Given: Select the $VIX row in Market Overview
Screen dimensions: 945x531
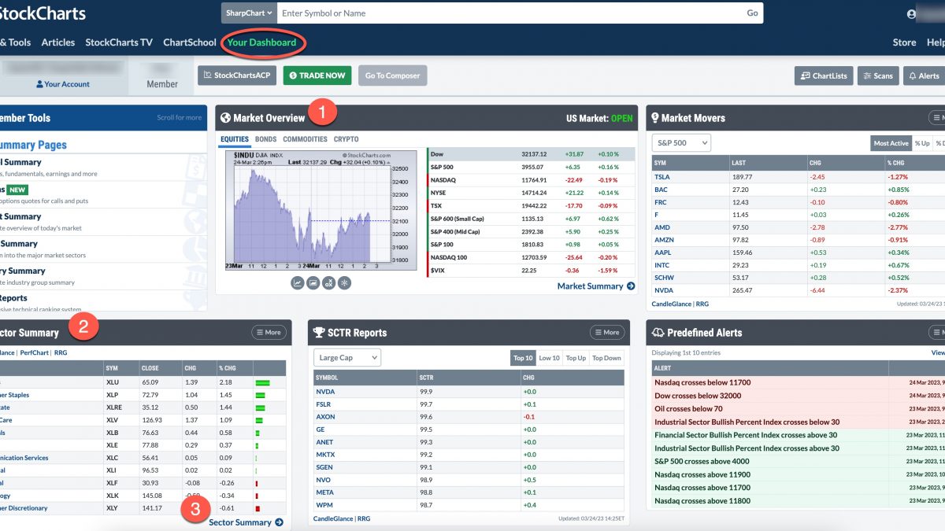Looking at the screenshot, I should point(531,270).
